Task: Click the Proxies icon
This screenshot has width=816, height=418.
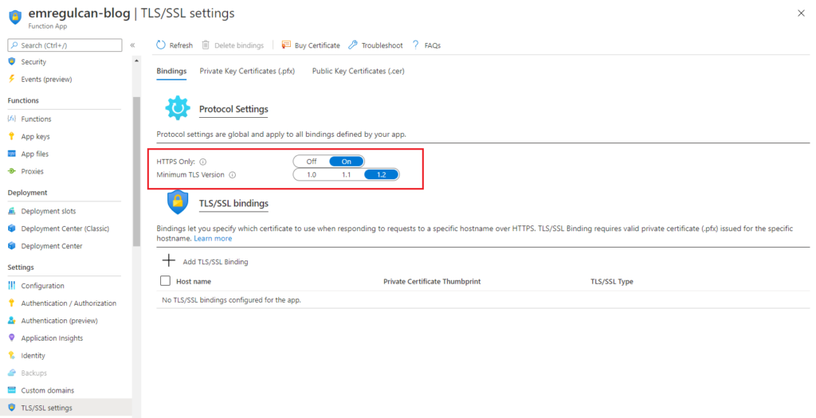Action: (x=12, y=171)
